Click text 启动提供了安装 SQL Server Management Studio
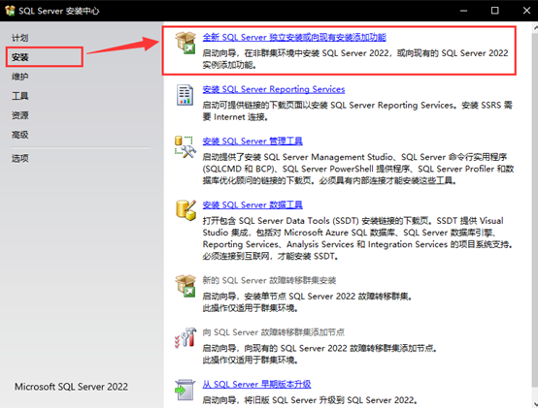538x408 pixels. [x=358, y=169]
